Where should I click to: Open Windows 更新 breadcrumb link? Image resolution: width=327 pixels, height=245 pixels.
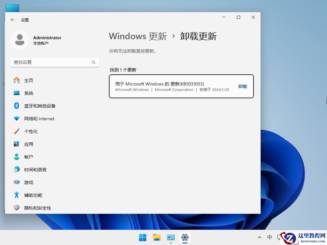(x=138, y=36)
